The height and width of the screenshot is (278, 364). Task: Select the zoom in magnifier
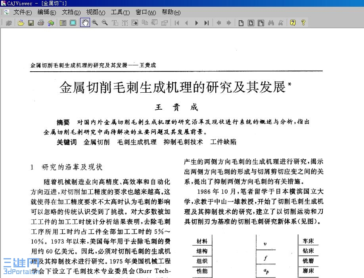tap(95, 23)
